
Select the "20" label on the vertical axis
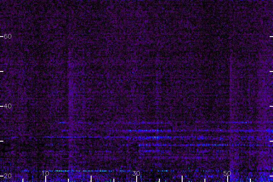(x=8, y=176)
